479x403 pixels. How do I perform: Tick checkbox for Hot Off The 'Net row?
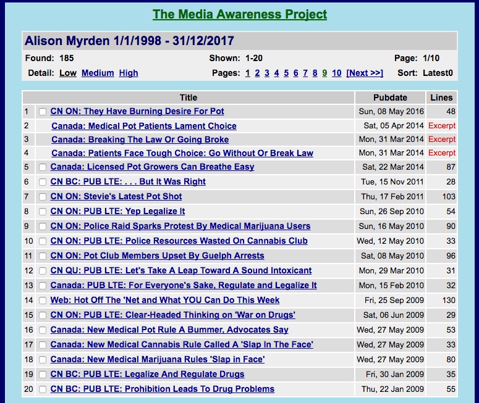pyautogui.click(x=43, y=301)
